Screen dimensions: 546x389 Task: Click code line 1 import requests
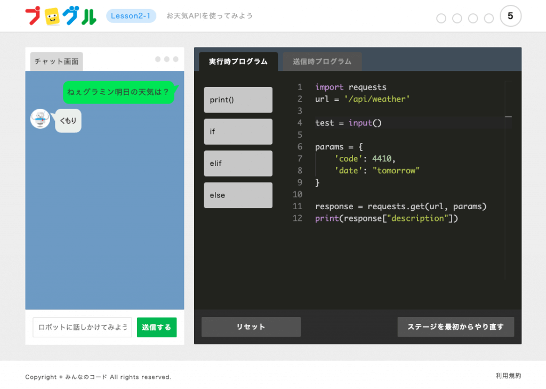pyautogui.click(x=351, y=87)
